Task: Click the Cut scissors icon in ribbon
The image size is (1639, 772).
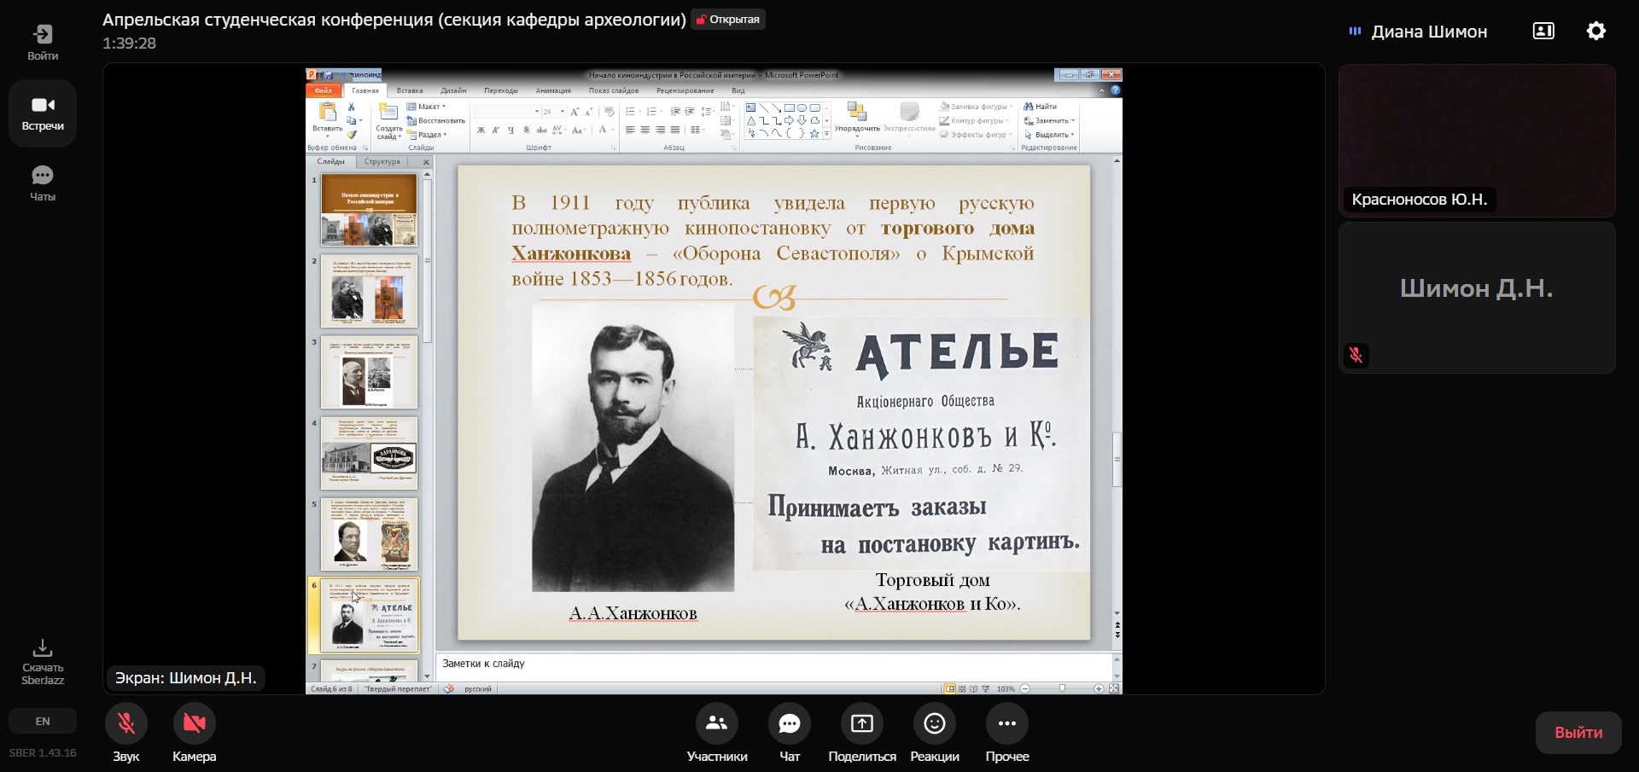Action: click(351, 107)
